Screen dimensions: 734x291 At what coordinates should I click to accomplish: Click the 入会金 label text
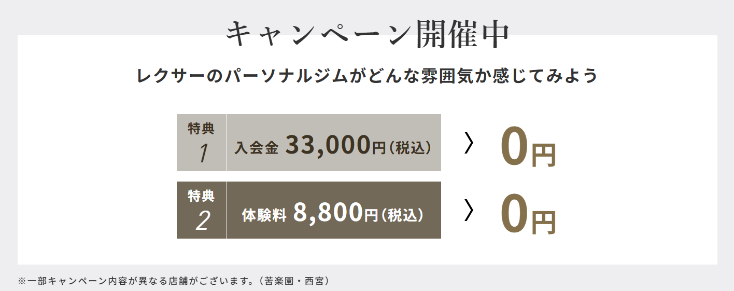(x=257, y=148)
